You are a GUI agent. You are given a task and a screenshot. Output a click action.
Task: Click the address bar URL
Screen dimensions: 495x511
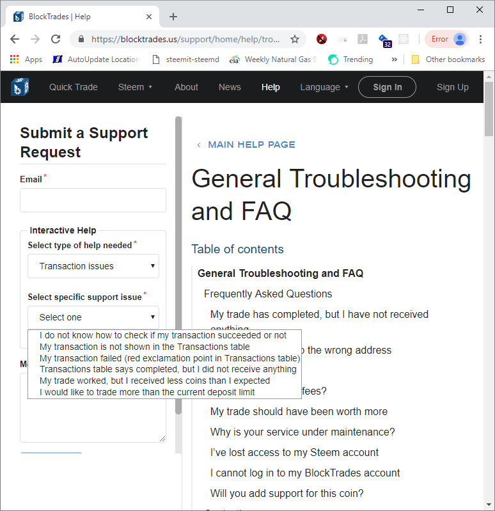185,39
